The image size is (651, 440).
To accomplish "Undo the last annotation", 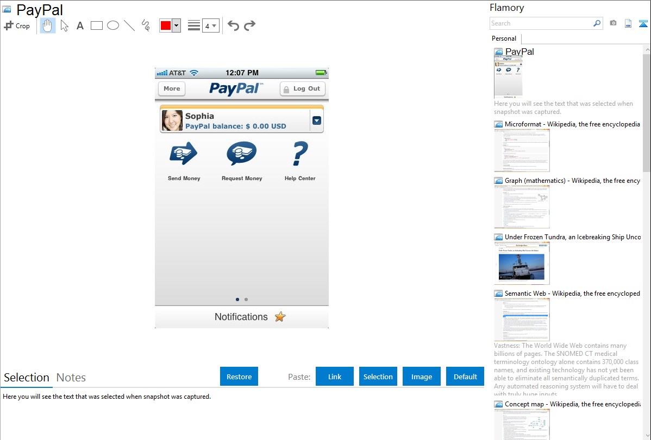I will point(233,25).
